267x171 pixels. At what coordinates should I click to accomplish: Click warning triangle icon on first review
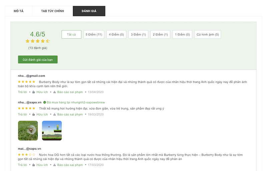click(x=54, y=92)
